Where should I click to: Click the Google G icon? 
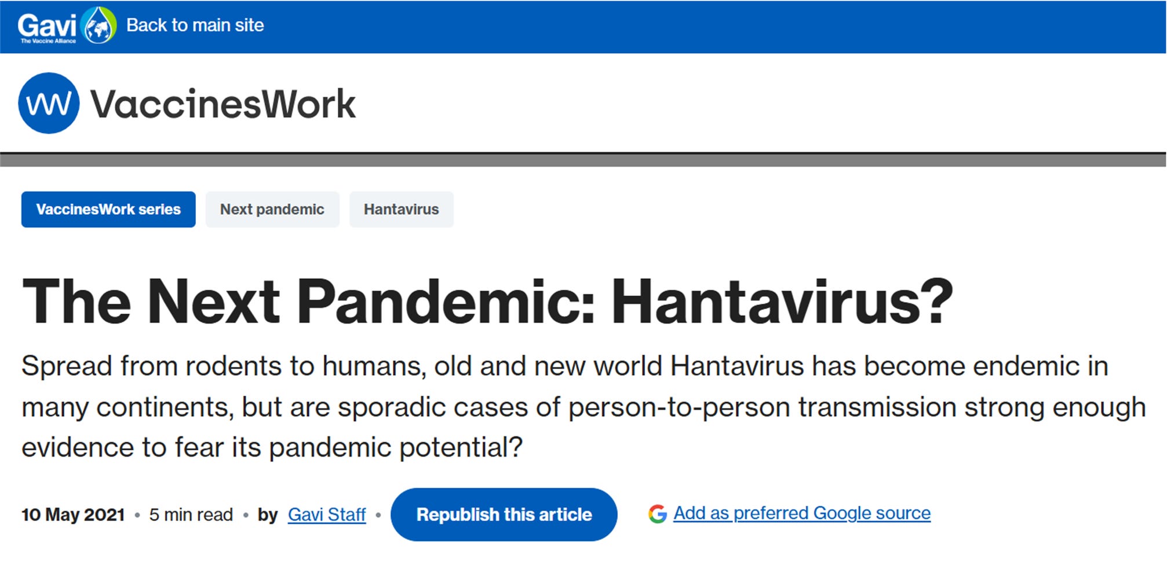[658, 513]
